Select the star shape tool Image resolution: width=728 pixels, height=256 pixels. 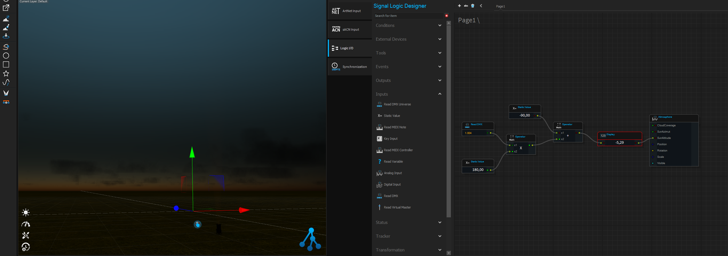pyautogui.click(x=6, y=74)
